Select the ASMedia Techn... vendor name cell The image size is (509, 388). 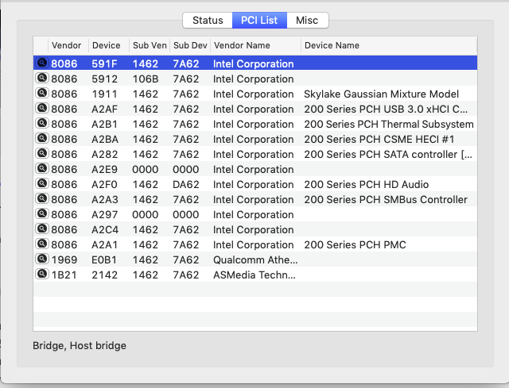pyautogui.click(x=254, y=275)
